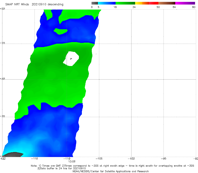Click the cyan-blue segment of the color bar
Image resolution: width=198 pixels, height=173 pixels.
coord(107,3)
